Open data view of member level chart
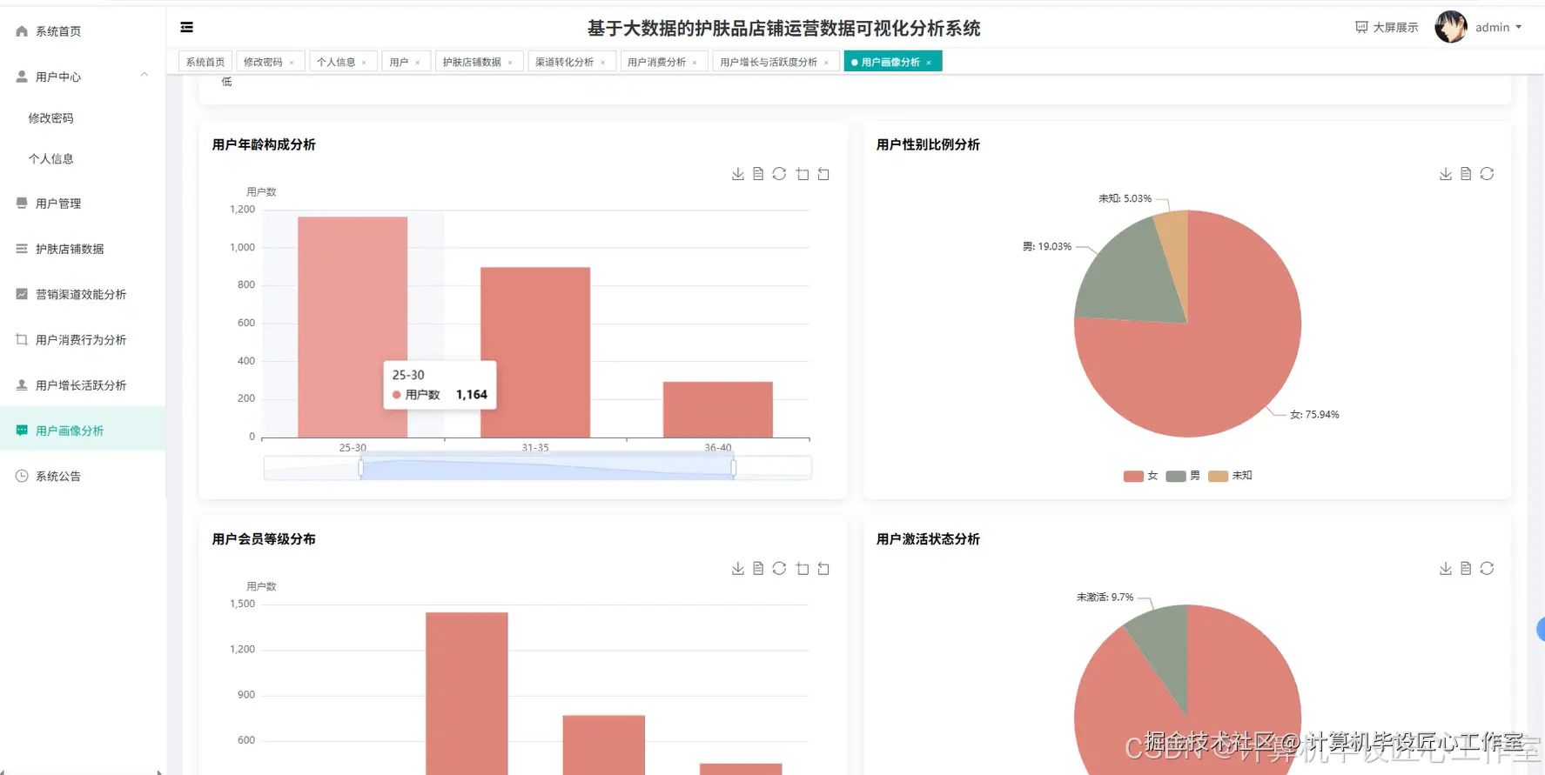 point(758,568)
